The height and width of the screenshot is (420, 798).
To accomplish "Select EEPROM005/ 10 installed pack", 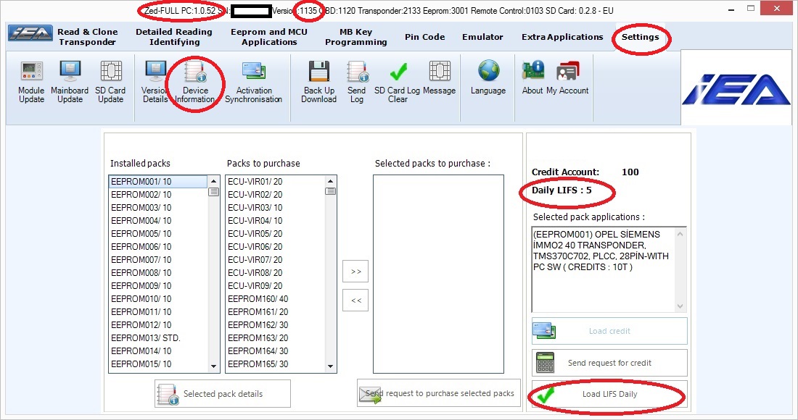I will (157, 234).
